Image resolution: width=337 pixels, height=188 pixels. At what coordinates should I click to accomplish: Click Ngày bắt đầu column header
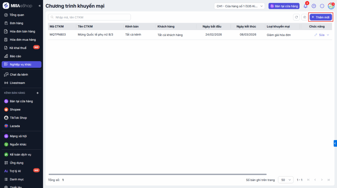click(x=212, y=26)
